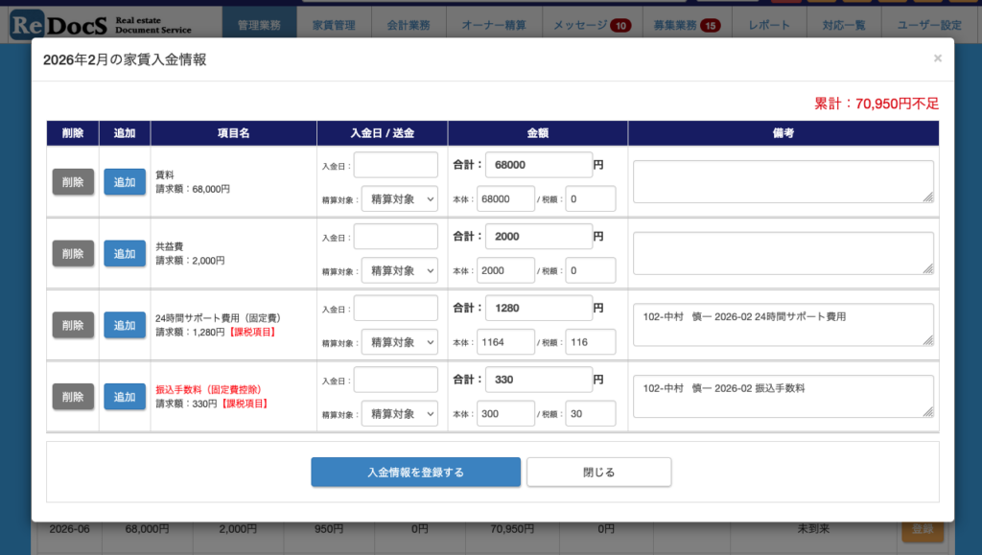Close the modal with the X icon
The width and height of the screenshot is (982, 555).
tap(937, 58)
